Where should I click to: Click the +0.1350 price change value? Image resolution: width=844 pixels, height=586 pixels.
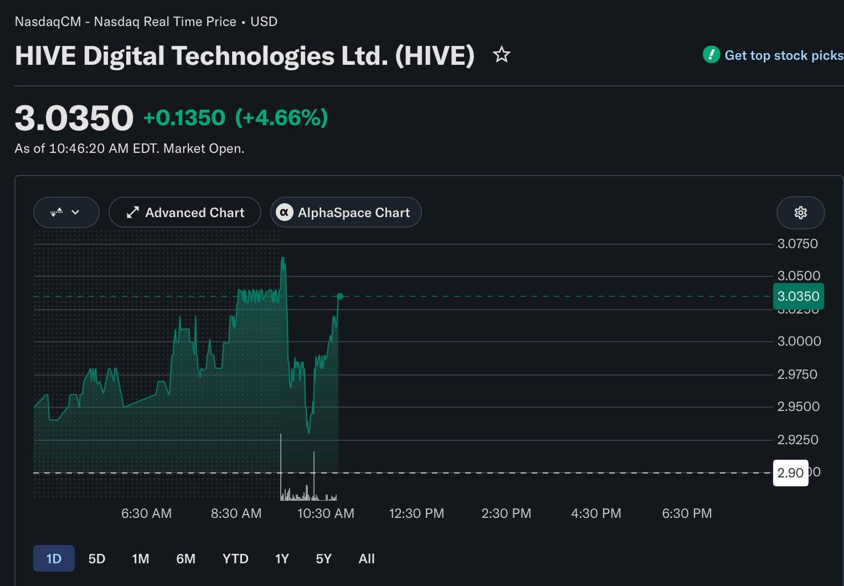coord(184,117)
